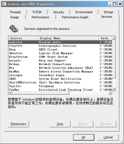Switch to the Threads tab

(15, 12)
